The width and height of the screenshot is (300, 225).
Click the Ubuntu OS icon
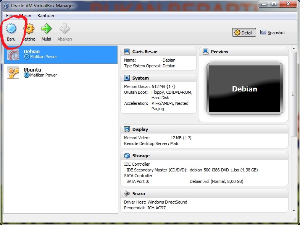[x=13, y=73]
